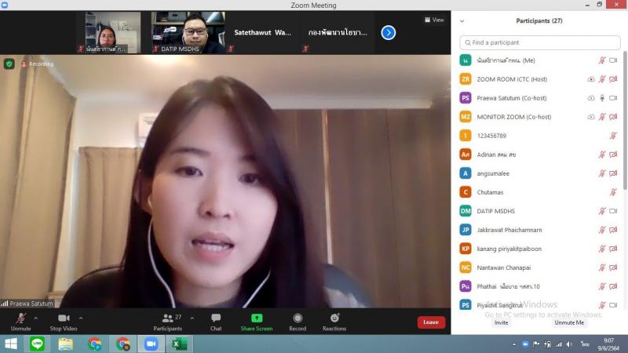Leave the meeting
The width and height of the screenshot is (628, 353).
431,322
